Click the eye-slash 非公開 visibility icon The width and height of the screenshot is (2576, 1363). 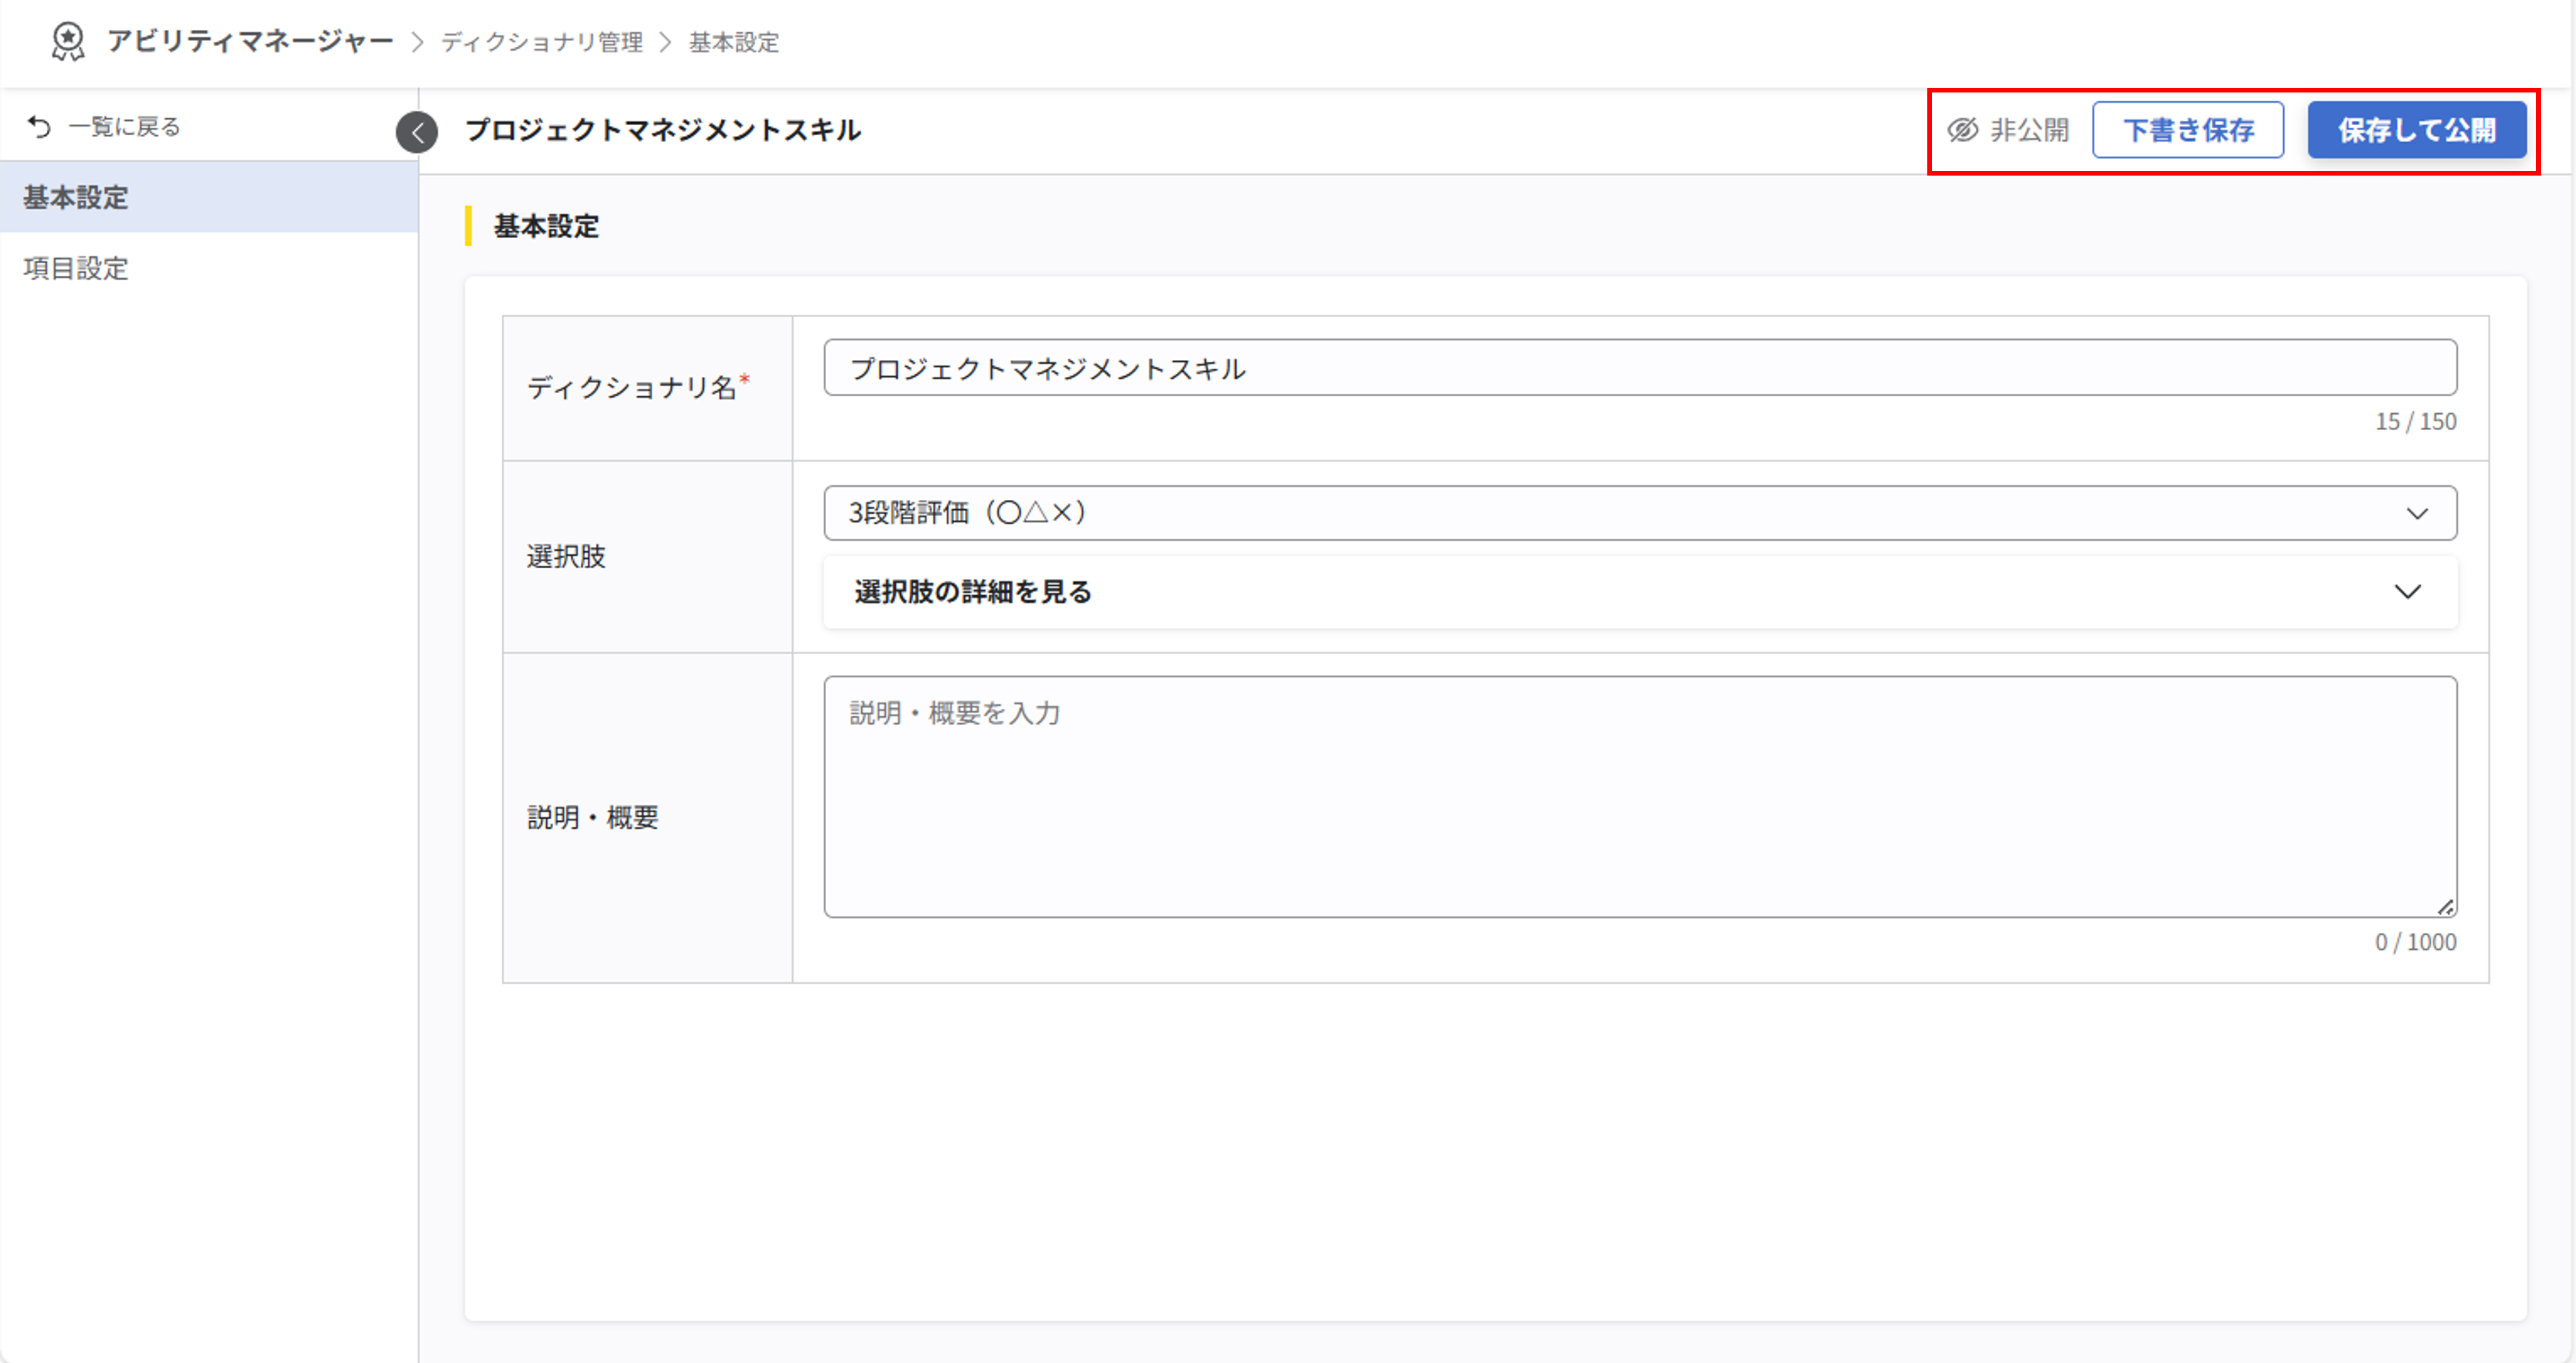tap(1962, 129)
